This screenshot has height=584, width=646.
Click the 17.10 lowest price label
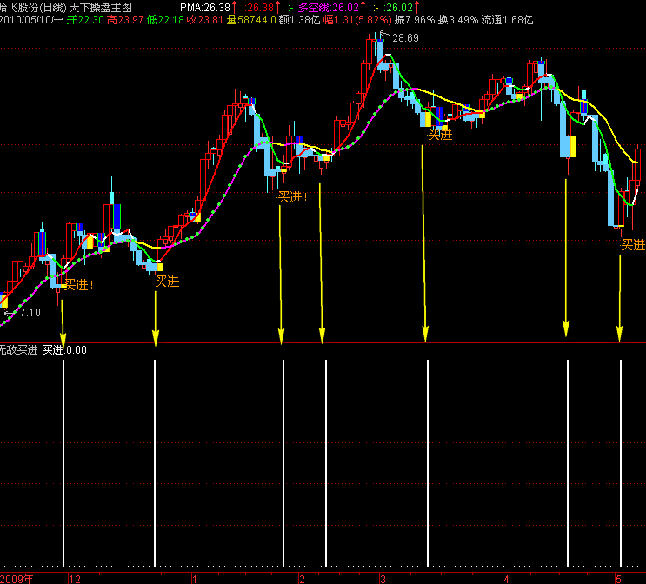click(28, 313)
